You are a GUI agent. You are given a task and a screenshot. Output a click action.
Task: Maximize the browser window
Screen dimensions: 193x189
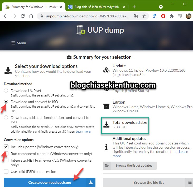(x=185, y=4)
